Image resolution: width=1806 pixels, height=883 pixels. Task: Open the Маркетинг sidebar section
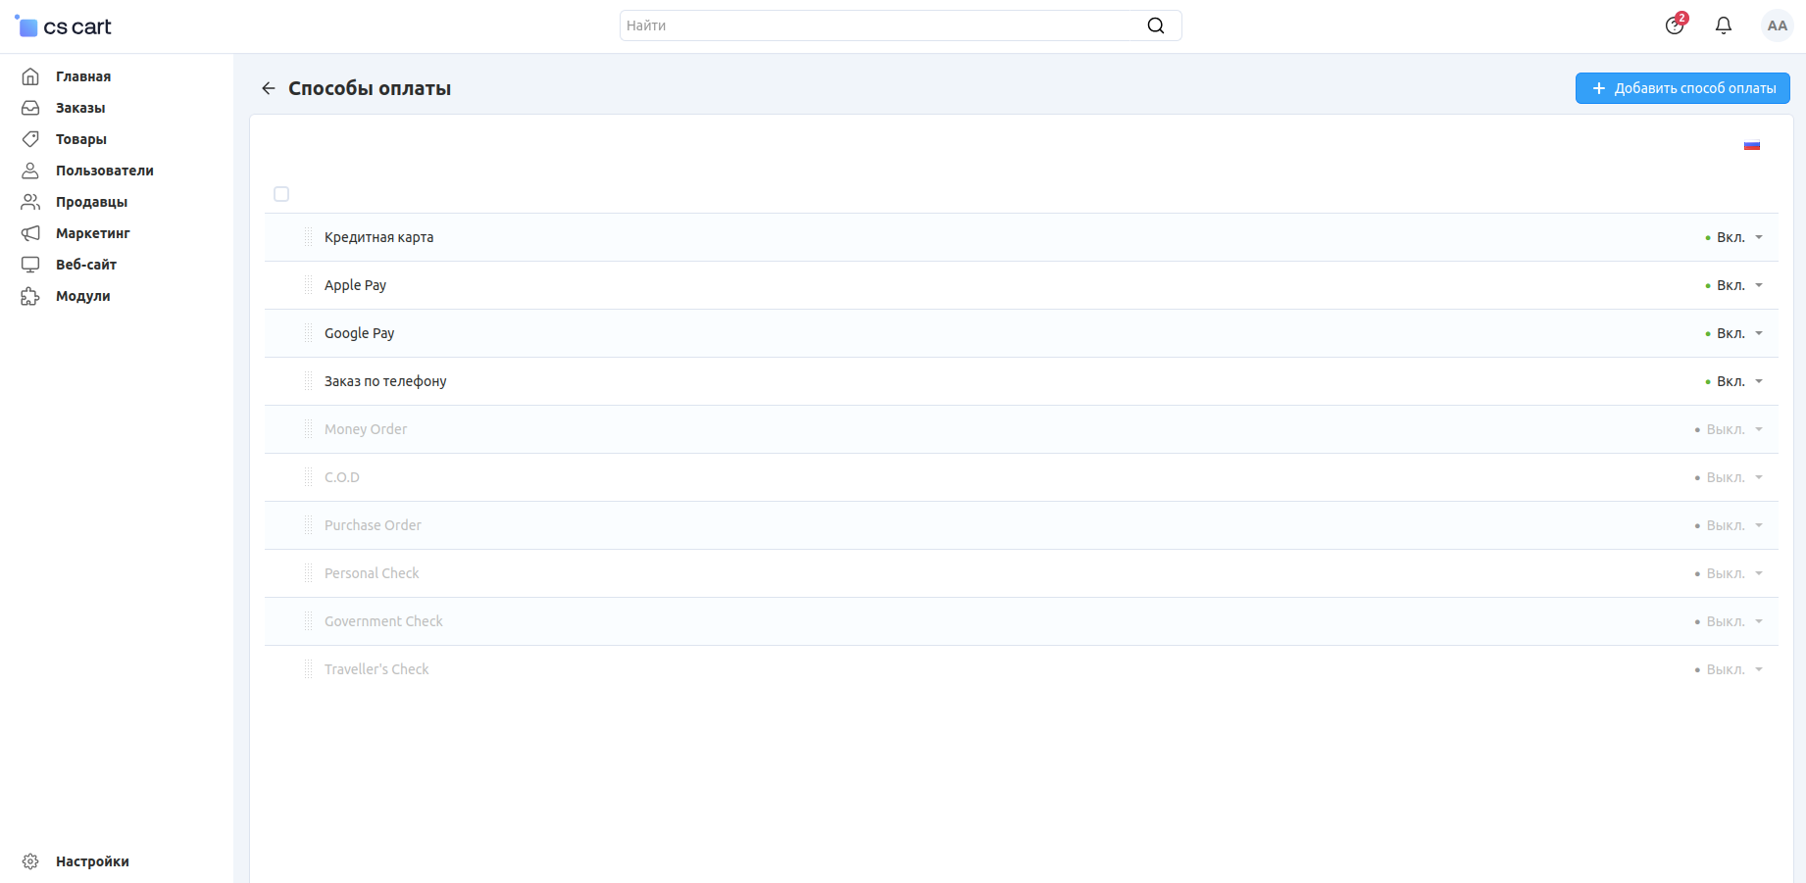click(92, 233)
